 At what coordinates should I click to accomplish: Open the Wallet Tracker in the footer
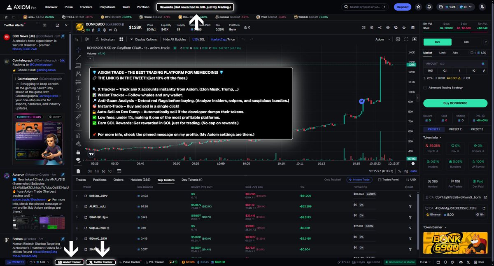70,262
